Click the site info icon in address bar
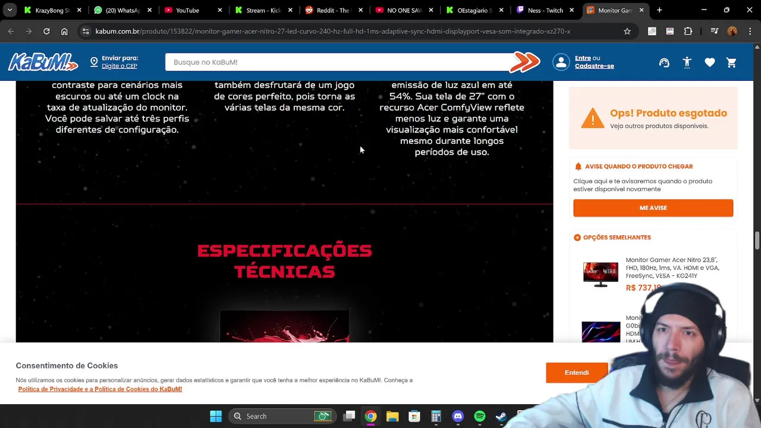This screenshot has width=761, height=428. tap(86, 31)
